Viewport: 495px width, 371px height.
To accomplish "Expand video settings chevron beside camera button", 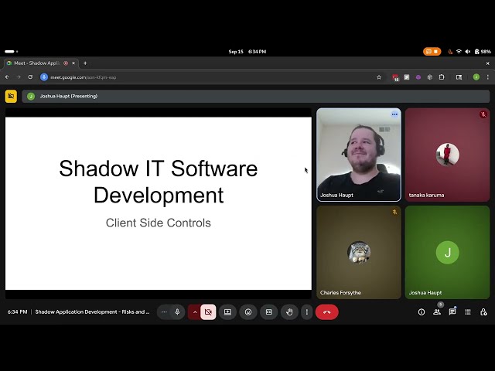I will pos(195,312).
